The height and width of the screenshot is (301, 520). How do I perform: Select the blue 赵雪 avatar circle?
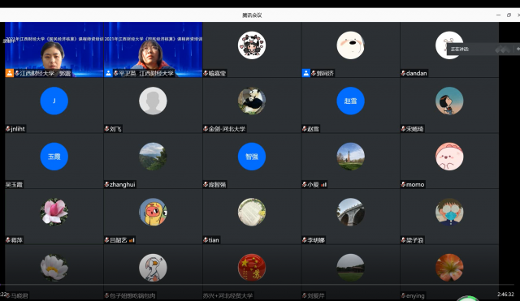(350, 101)
